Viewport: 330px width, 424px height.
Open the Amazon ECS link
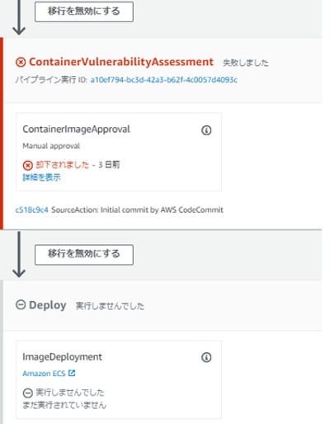pos(44,374)
